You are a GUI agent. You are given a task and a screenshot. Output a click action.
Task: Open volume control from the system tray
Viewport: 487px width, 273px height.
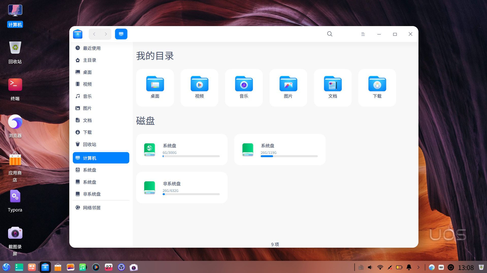[x=370, y=267]
